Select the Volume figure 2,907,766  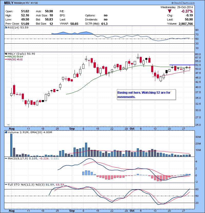tap(186, 24)
